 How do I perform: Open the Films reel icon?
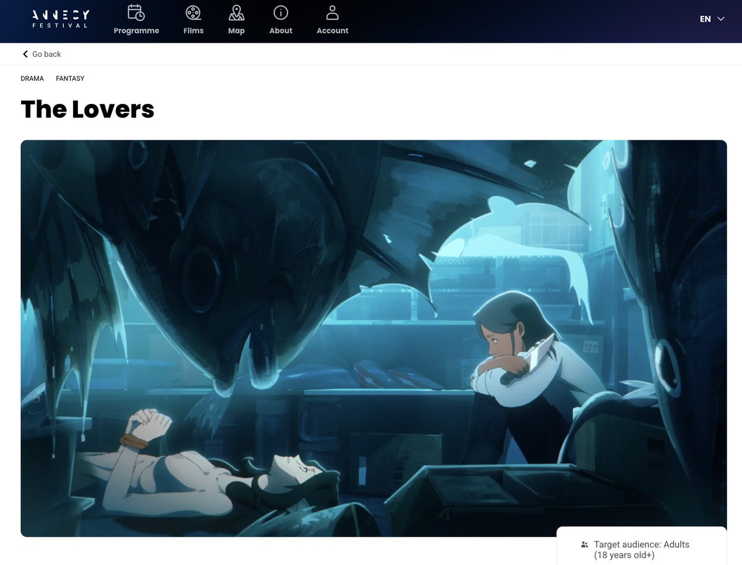[x=194, y=12]
